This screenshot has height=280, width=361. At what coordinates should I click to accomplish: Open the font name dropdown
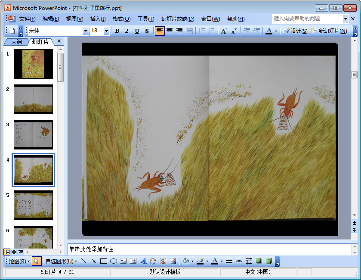[86, 31]
